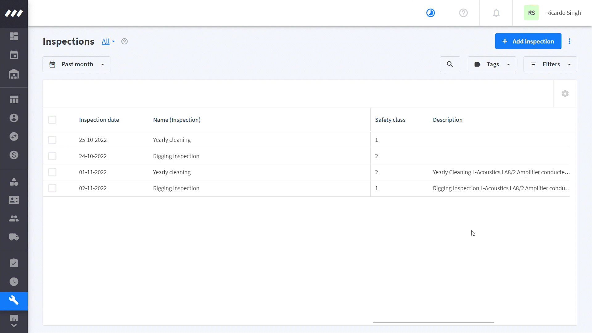This screenshot has width=592, height=333.
Task: Click the history/clock icon in sidebar
Action: point(14,282)
